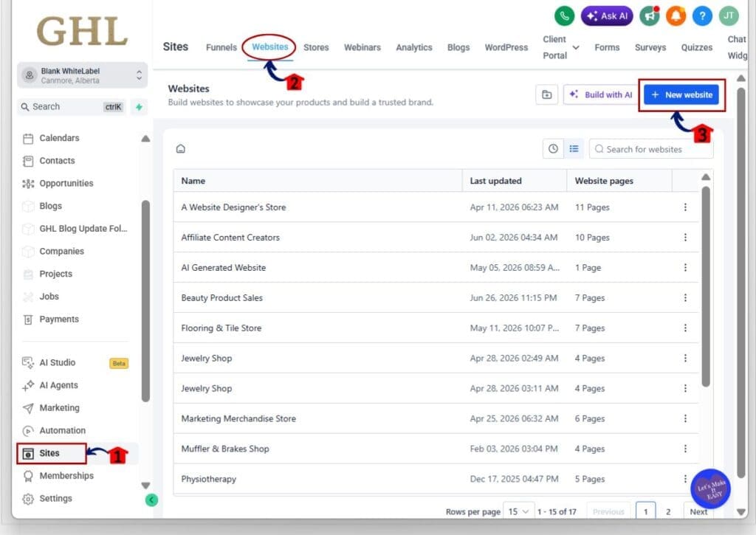Select page 1 in pagination
The height and width of the screenshot is (535, 756).
(x=645, y=512)
